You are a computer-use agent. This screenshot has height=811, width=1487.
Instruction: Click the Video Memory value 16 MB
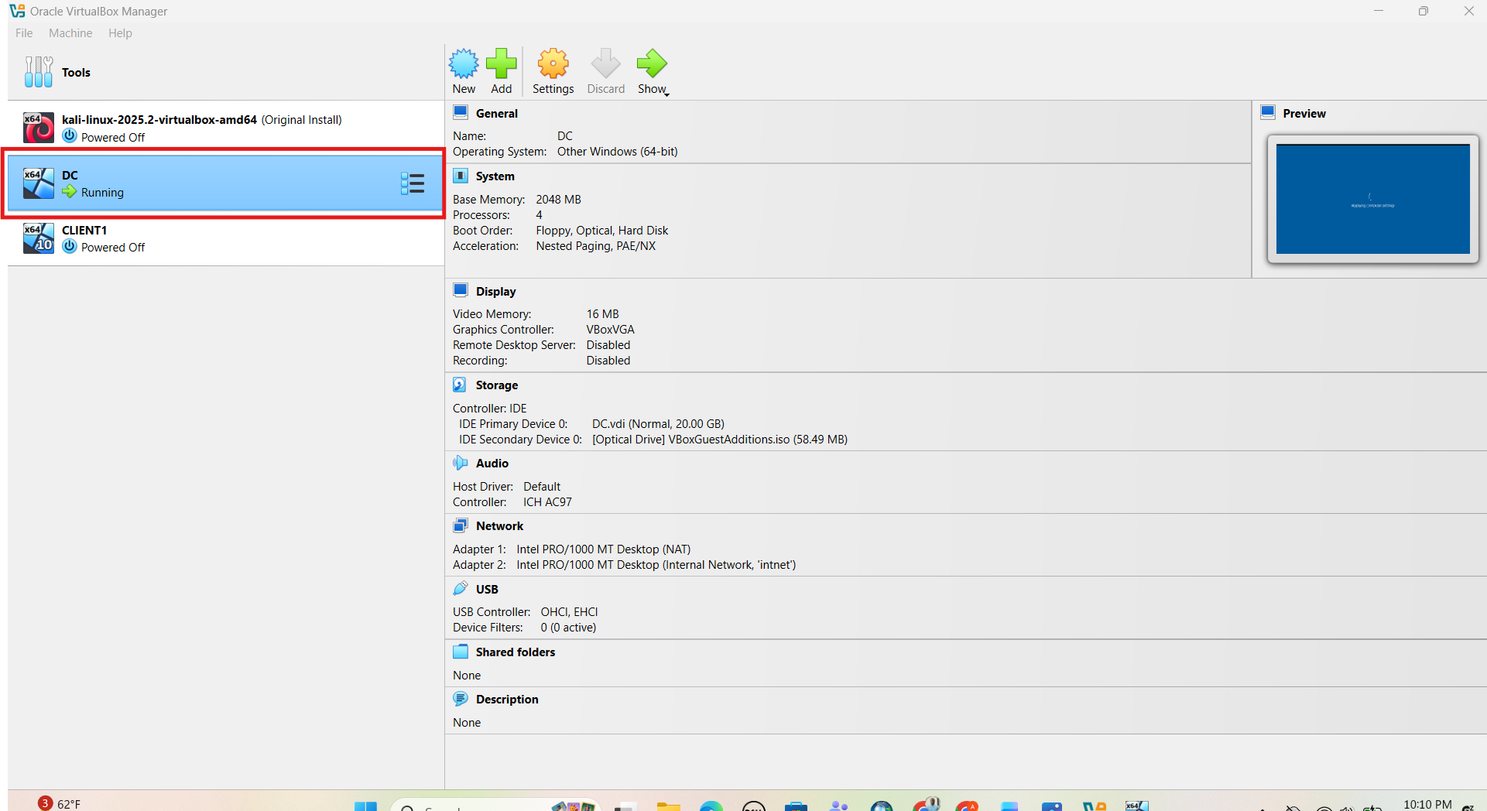pos(602,314)
